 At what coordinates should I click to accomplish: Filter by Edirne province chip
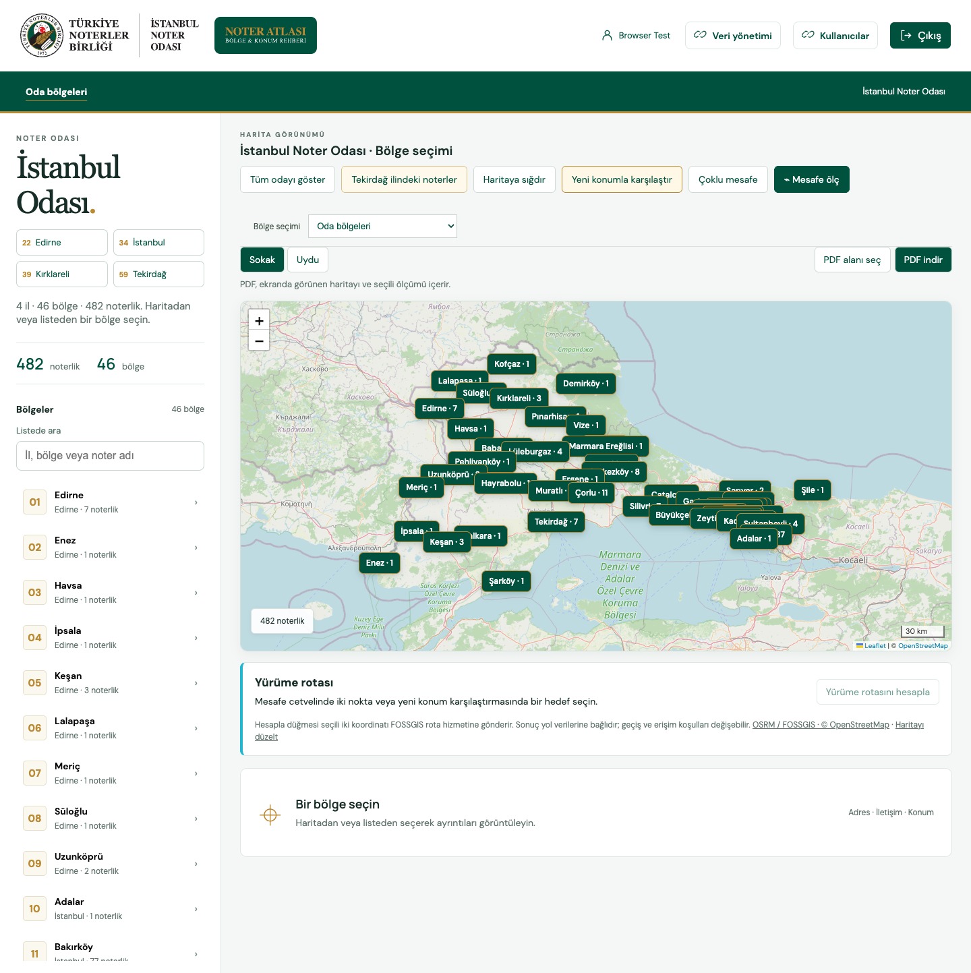[62, 243]
